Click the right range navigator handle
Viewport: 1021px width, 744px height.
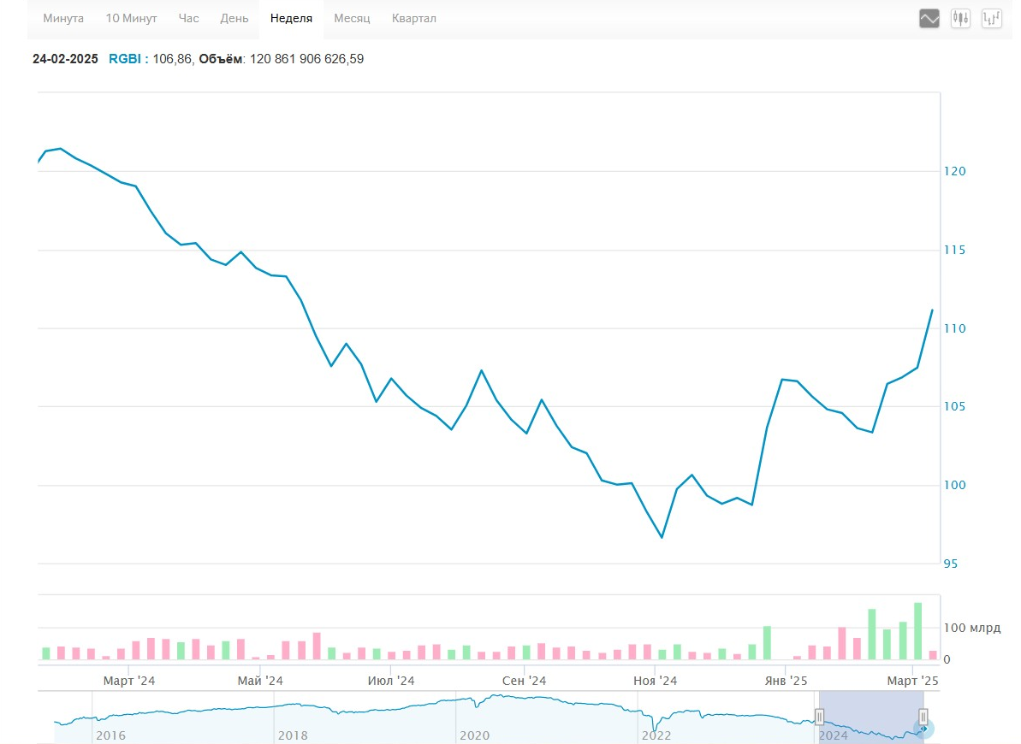pyautogui.click(x=923, y=717)
